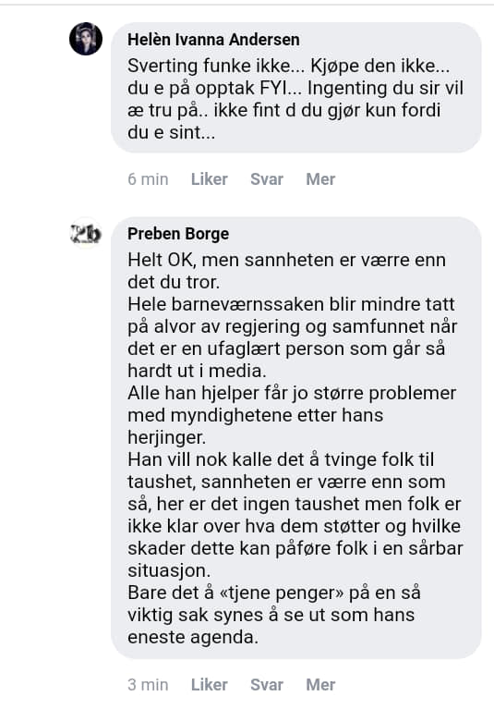Viewport: 494px width, 709px height.
Task: Visit Helèn Ivanna Andersen's profile via name
Action: tap(213, 40)
